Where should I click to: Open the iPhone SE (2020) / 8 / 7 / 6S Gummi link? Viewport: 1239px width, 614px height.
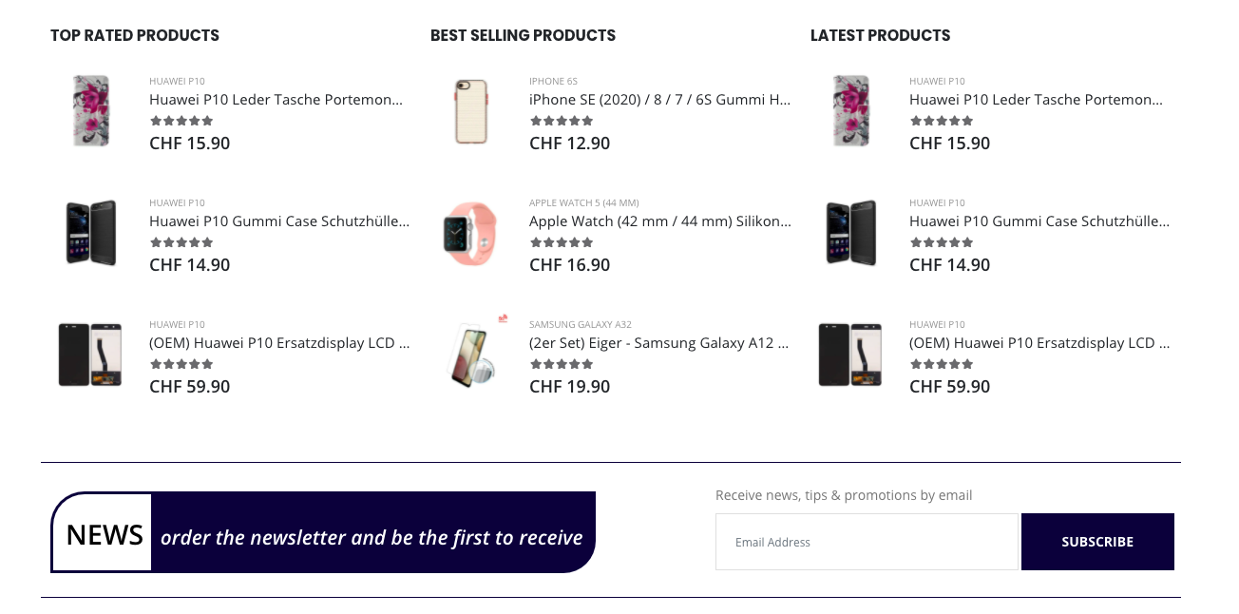pos(659,99)
